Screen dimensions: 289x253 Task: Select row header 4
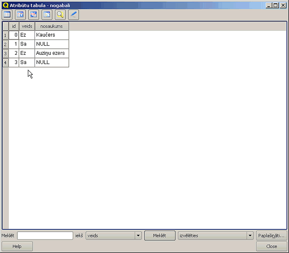point(5,63)
